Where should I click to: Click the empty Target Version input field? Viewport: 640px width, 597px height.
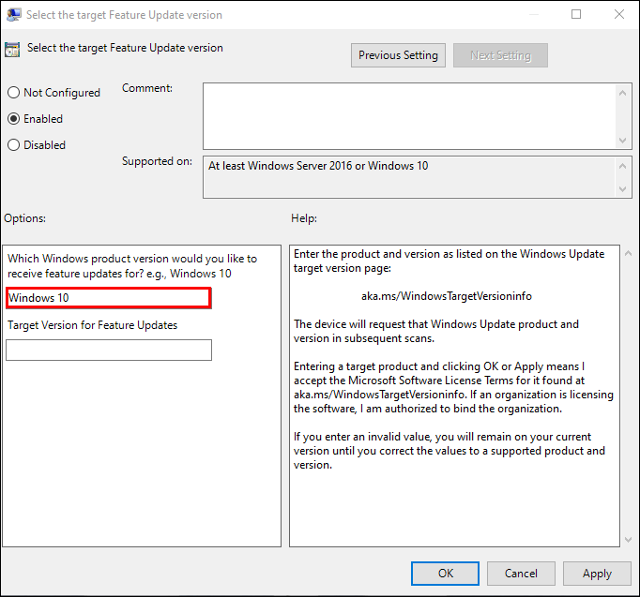tap(109, 351)
